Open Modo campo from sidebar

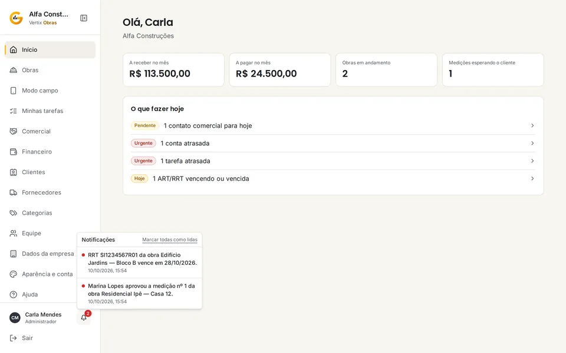[x=50, y=91]
